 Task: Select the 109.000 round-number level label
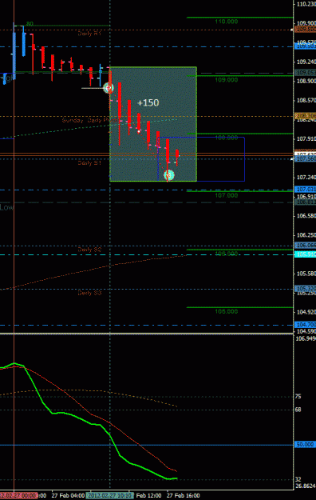coord(227,80)
